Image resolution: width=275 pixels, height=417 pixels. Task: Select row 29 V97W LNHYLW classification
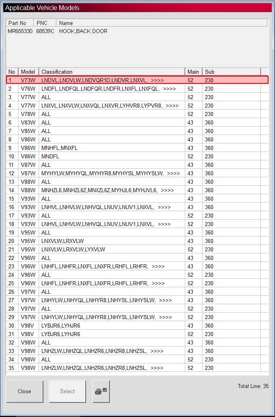(x=137, y=317)
